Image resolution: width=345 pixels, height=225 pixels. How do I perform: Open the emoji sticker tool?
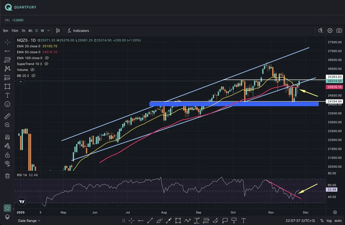tap(7, 104)
